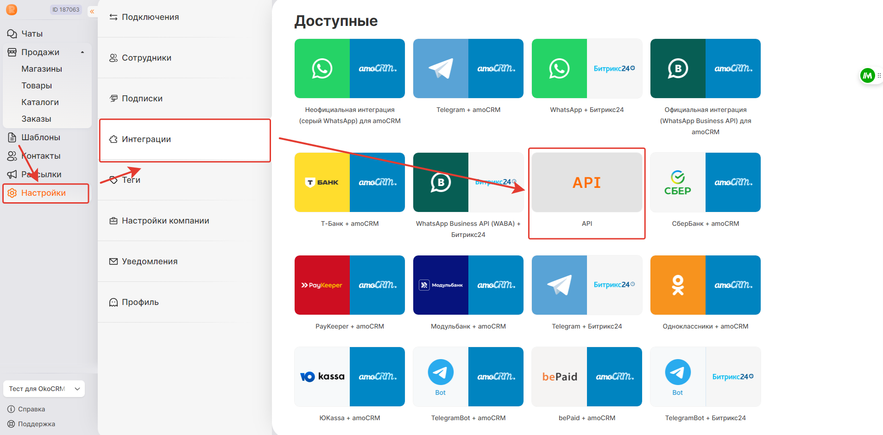Open the Профиль settings tab

pyautogui.click(x=184, y=302)
